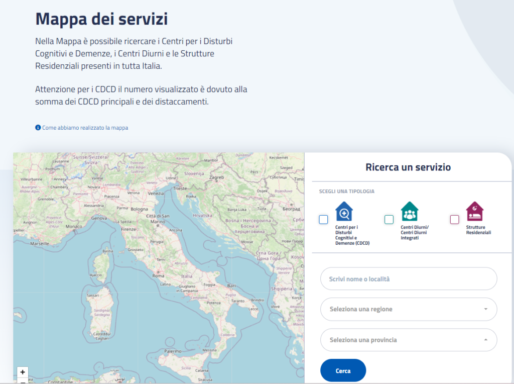Check the Strutture Residenziali checkbox

pos(455,219)
